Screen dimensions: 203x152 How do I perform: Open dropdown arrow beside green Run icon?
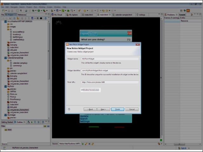41,10
